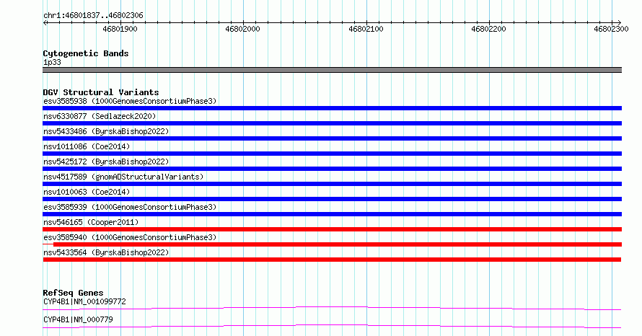
Task: Click the red bar of nsv5433564
Action: click(332, 260)
